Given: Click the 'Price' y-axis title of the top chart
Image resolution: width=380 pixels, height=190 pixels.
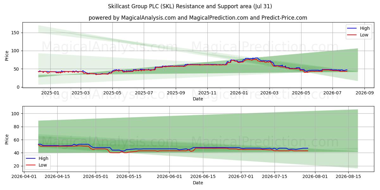Looking at the screenshot, I should (x=7, y=56).
